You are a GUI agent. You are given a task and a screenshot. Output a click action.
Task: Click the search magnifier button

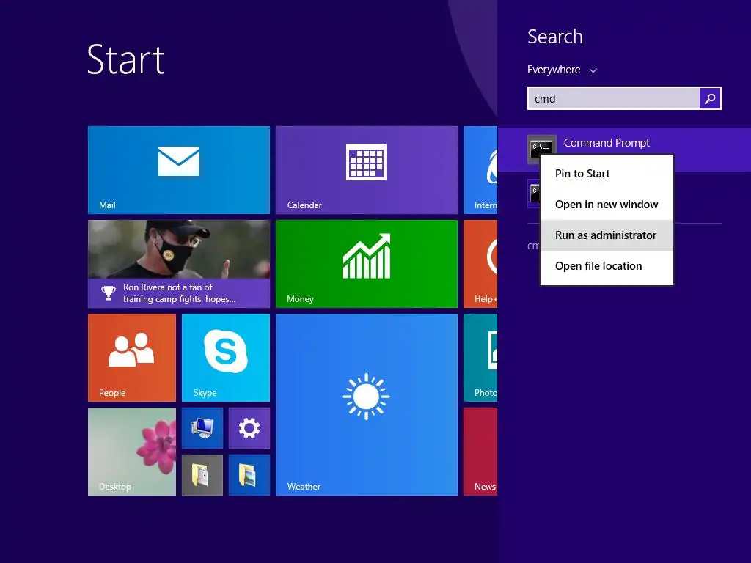point(710,98)
